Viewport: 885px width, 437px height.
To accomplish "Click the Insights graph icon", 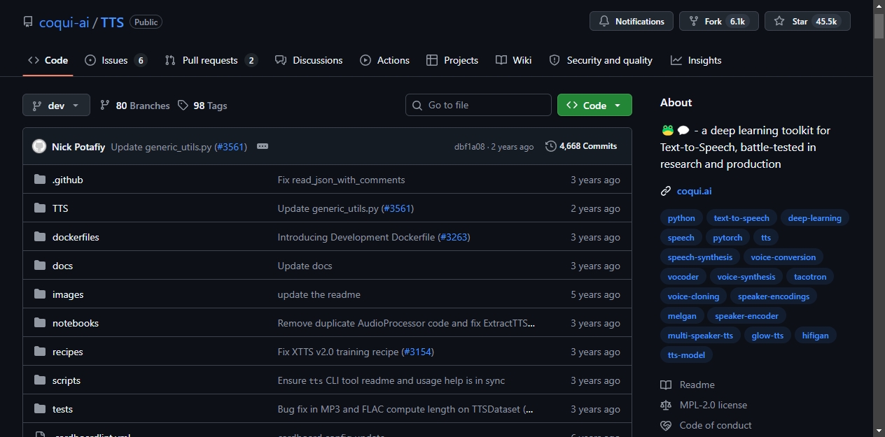I will coord(676,60).
